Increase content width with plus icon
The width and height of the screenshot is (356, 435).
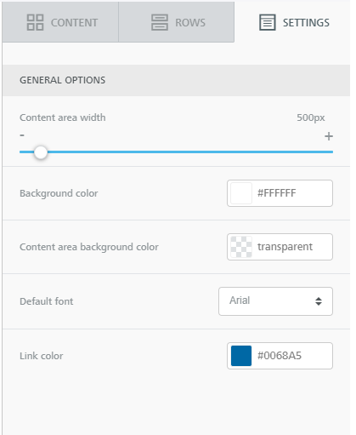pos(329,136)
